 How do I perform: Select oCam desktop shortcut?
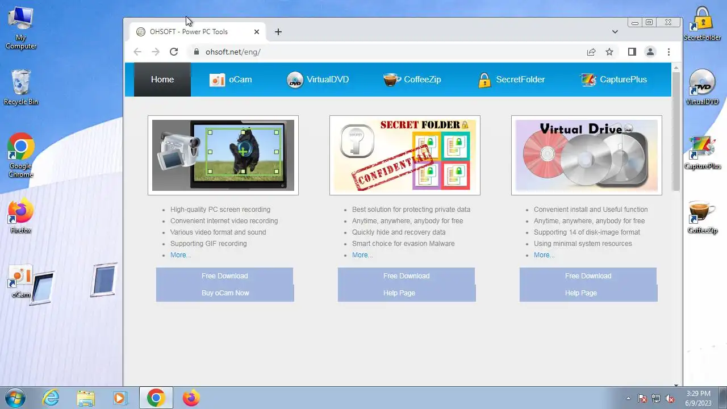coord(21,282)
